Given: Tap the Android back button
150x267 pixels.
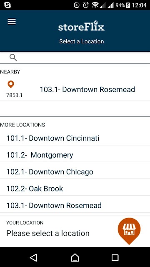Looking at the screenshot, I should (33, 258).
